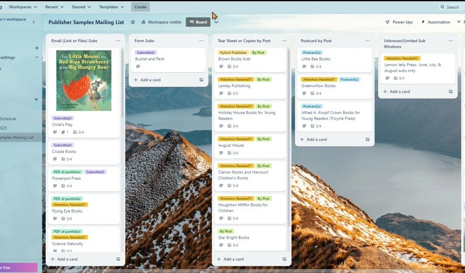
Task: Click the Create button
Action: pyautogui.click(x=140, y=7)
